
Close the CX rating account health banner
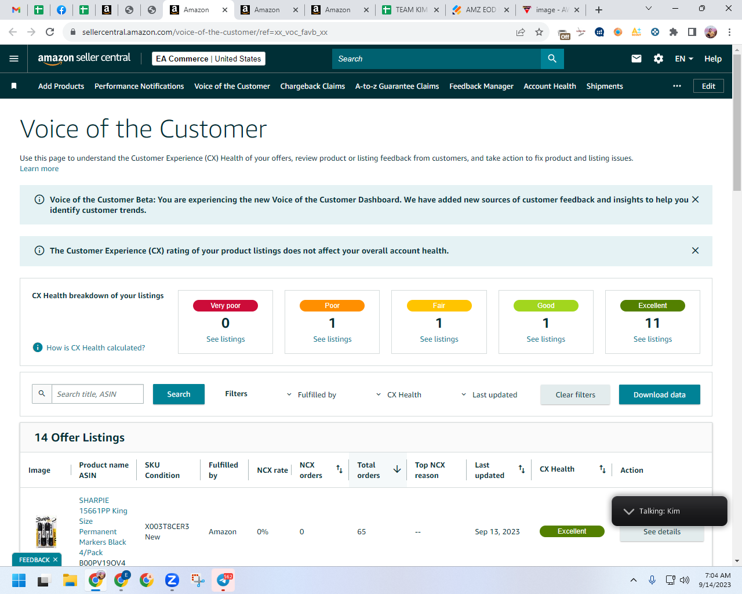pos(696,251)
